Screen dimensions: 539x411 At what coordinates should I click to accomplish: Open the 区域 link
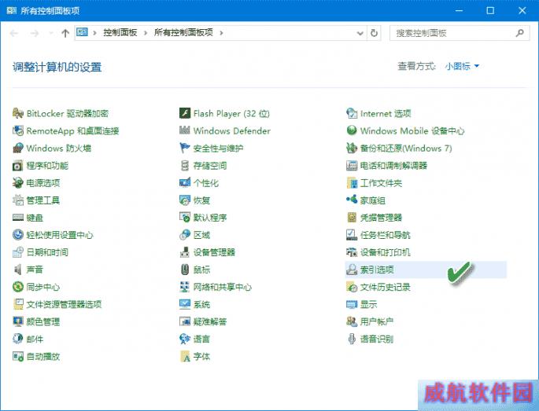[x=201, y=235]
